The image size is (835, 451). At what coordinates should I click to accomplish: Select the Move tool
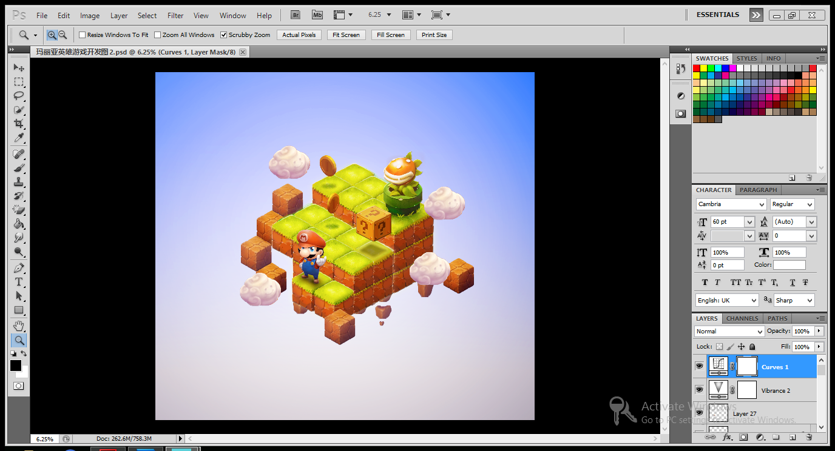click(19, 67)
